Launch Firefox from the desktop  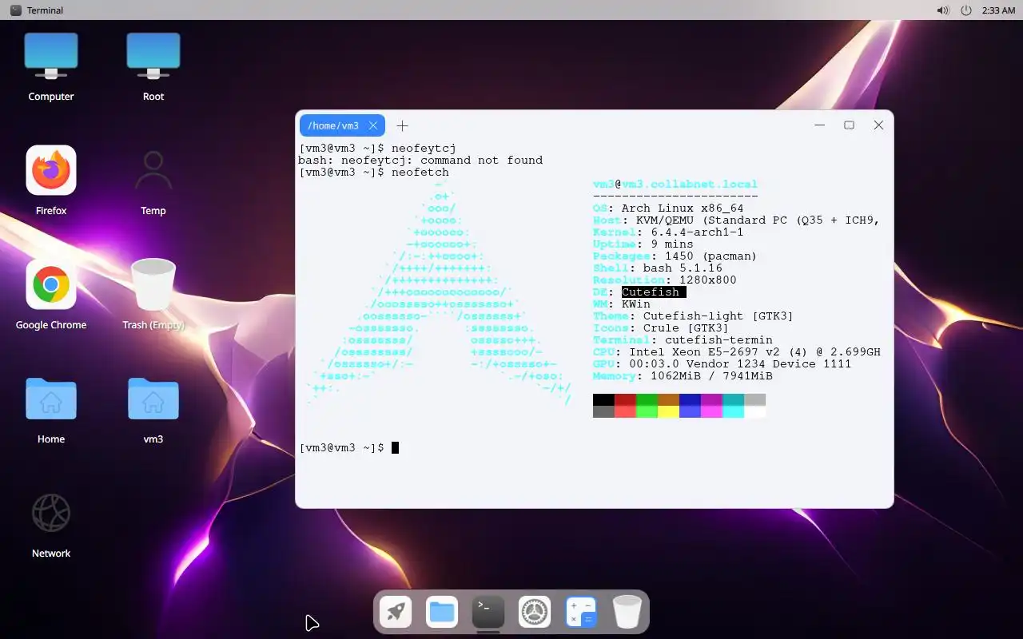click(x=51, y=170)
